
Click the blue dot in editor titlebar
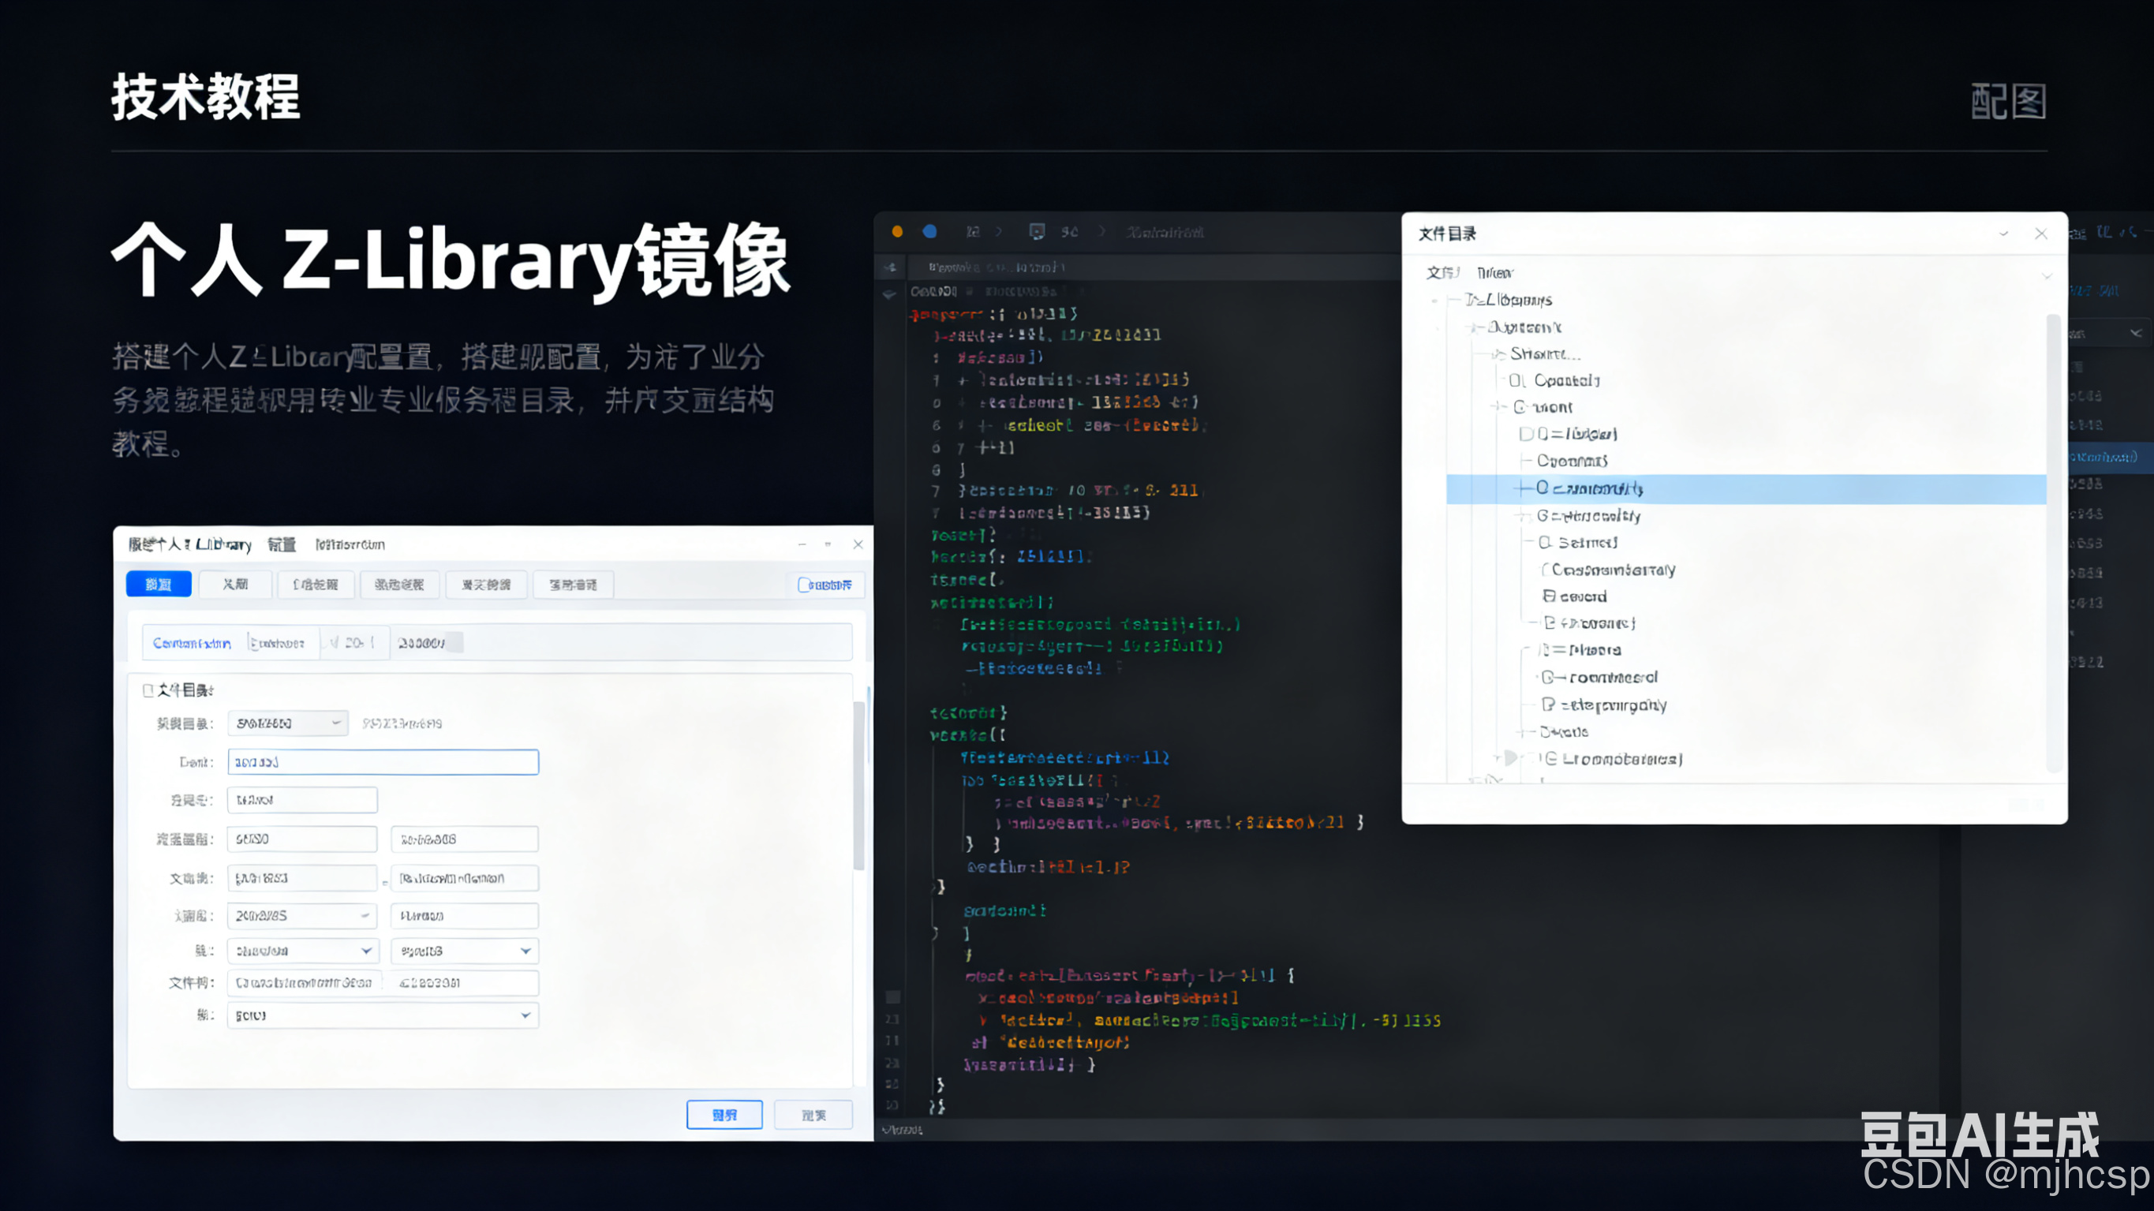(x=929, y=232)
